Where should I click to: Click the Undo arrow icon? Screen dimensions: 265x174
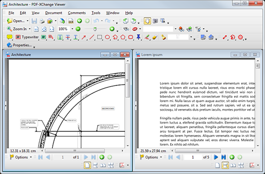(96, 21)
